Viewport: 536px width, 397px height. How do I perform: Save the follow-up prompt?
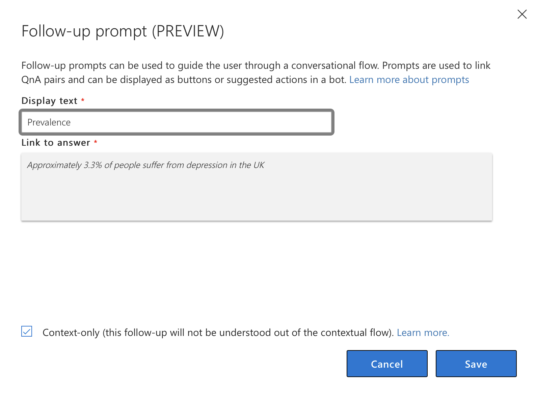[476, 364]
